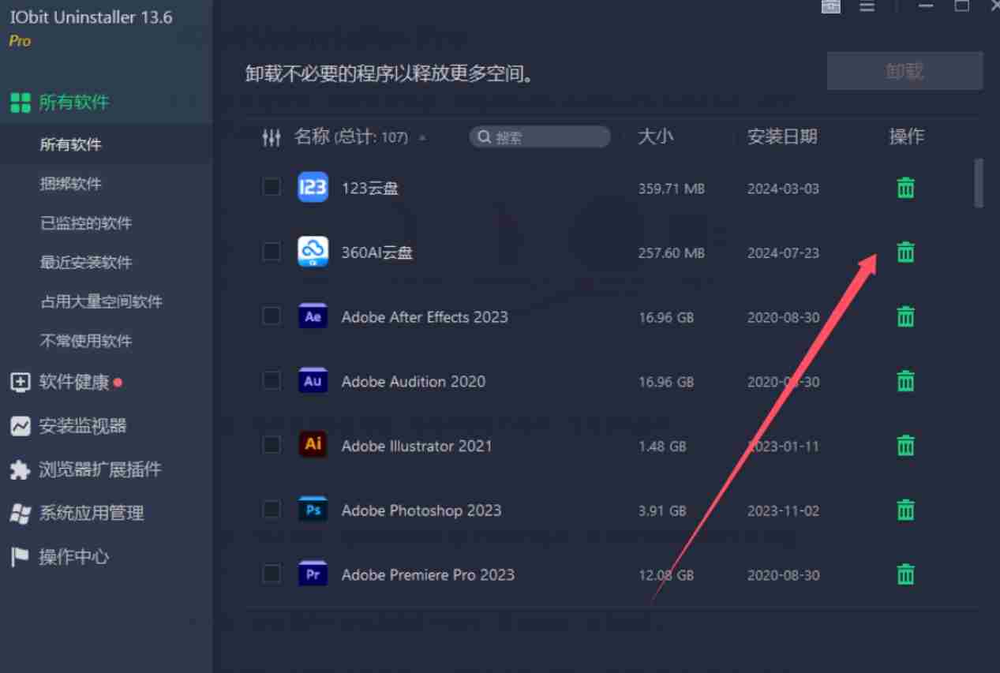This screenshot has width=1000, height=673.
Task: Check the box for 123云盘
Action: point(272,187)
